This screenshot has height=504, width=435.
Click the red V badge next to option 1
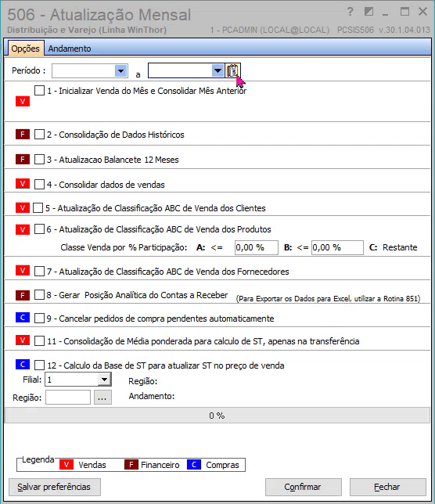pyautogui.click(x=23, y=101)
